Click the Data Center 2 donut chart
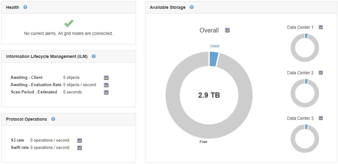This screenshot has height=164, width=338. 292,93
